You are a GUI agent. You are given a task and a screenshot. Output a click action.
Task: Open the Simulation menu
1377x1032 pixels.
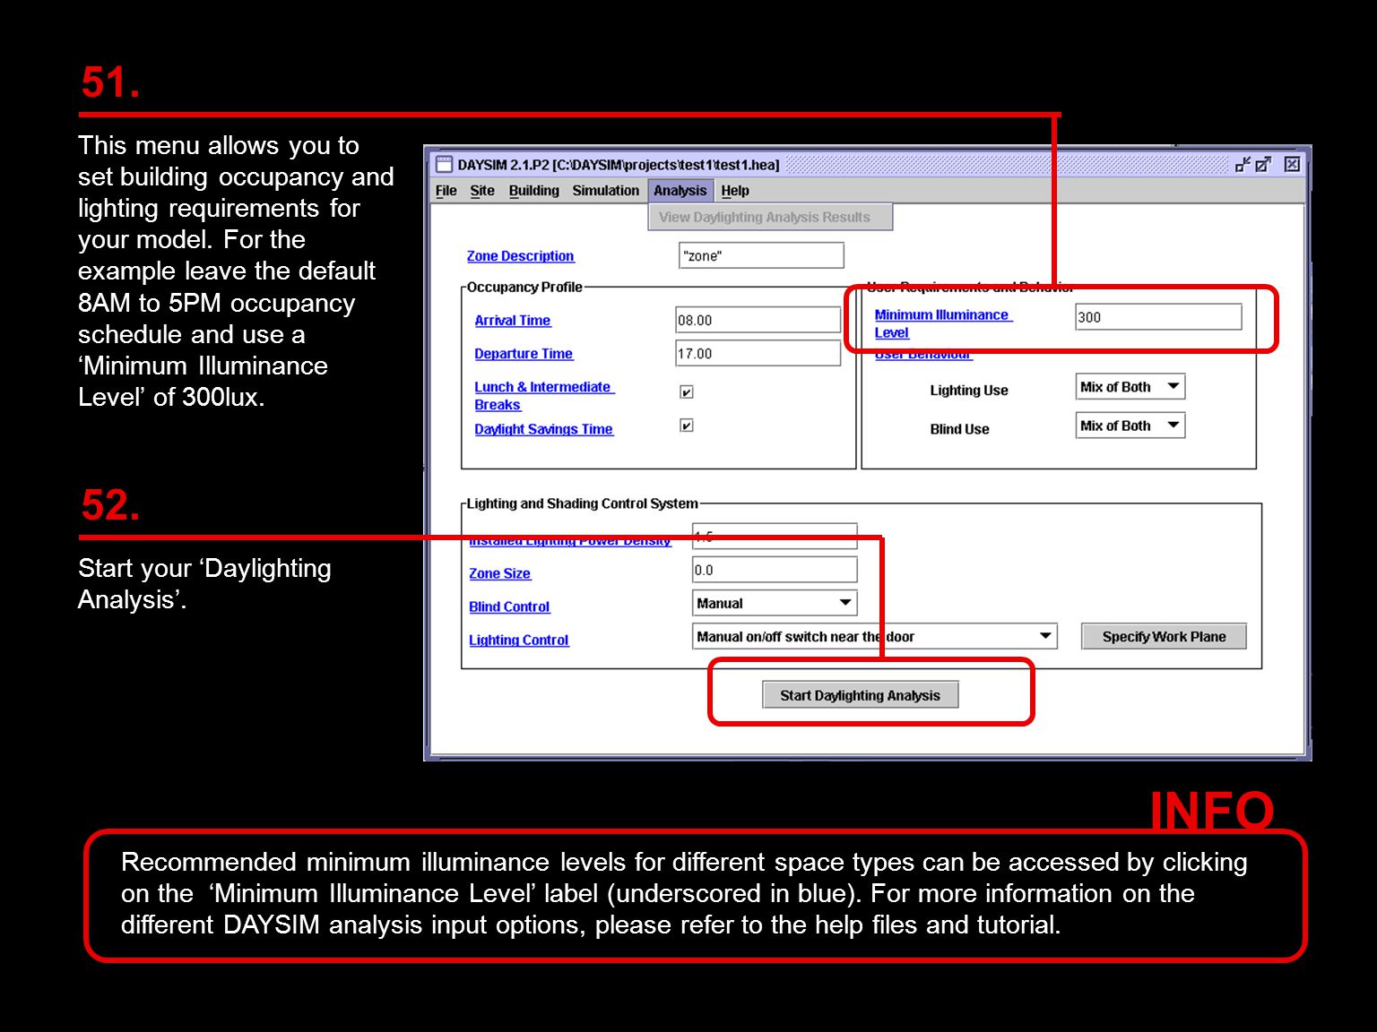pyautogui.click(x=606, y=191)
